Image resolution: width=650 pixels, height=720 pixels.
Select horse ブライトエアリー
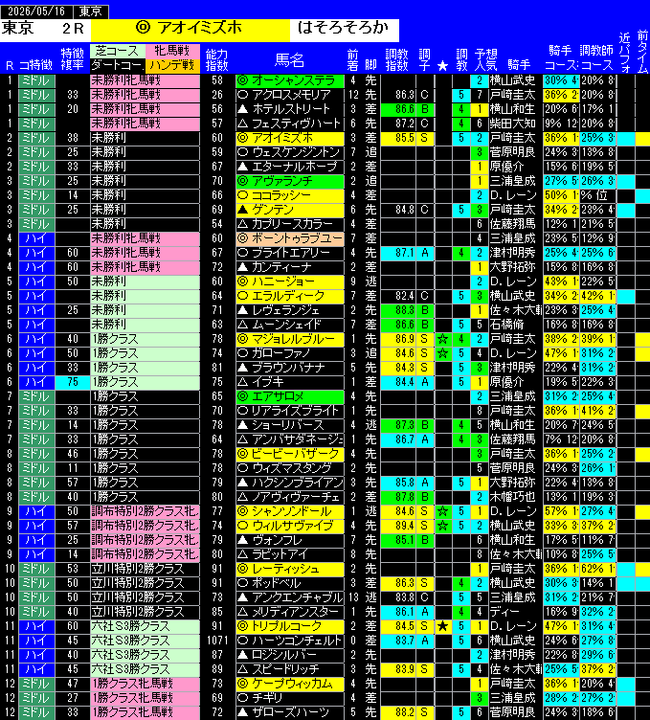click(290, 253)
